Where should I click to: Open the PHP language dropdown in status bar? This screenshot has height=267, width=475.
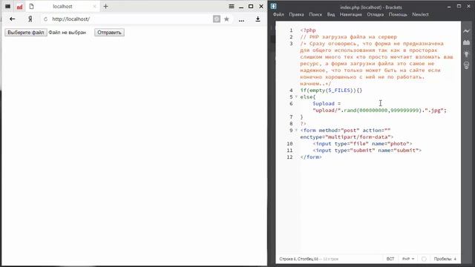[x=408, y=259]
